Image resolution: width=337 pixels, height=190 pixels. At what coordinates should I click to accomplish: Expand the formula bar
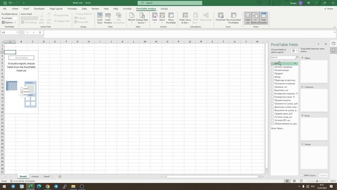334,32
